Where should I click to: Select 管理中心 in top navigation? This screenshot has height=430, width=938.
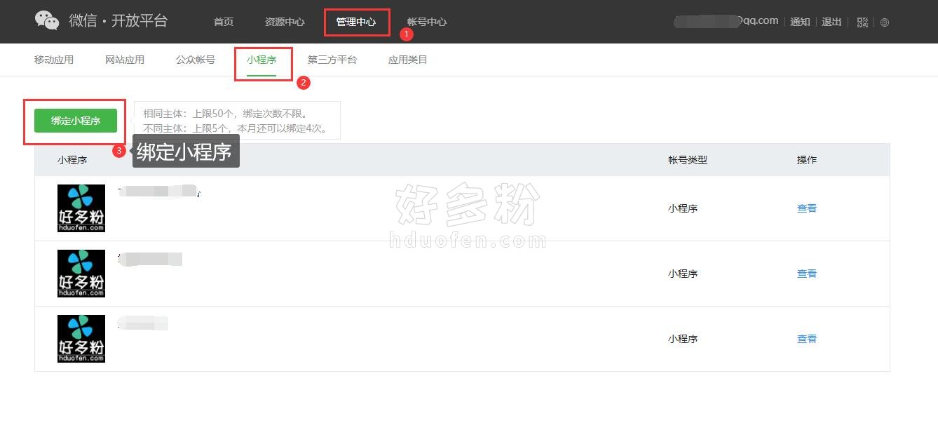356,22
